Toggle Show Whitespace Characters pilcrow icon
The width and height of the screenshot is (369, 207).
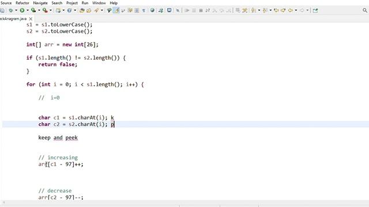(144, 10)
